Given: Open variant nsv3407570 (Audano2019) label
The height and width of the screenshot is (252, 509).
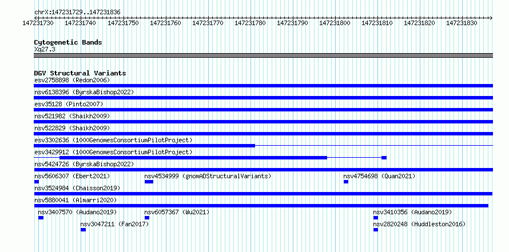Looking at the screenshot, I should click(x=77, y=212).
